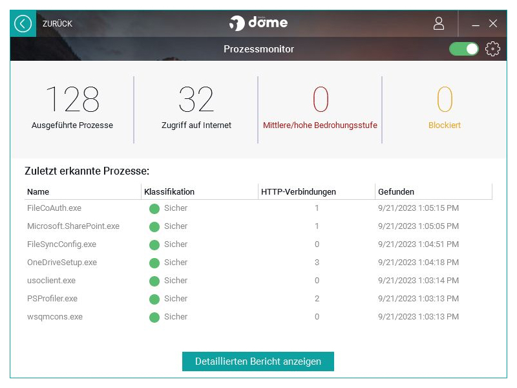Viewport: 517px width, 388px height.
Task: Open the 128 Ausgeführte Prozesse stat
Action: coord(72,107)
